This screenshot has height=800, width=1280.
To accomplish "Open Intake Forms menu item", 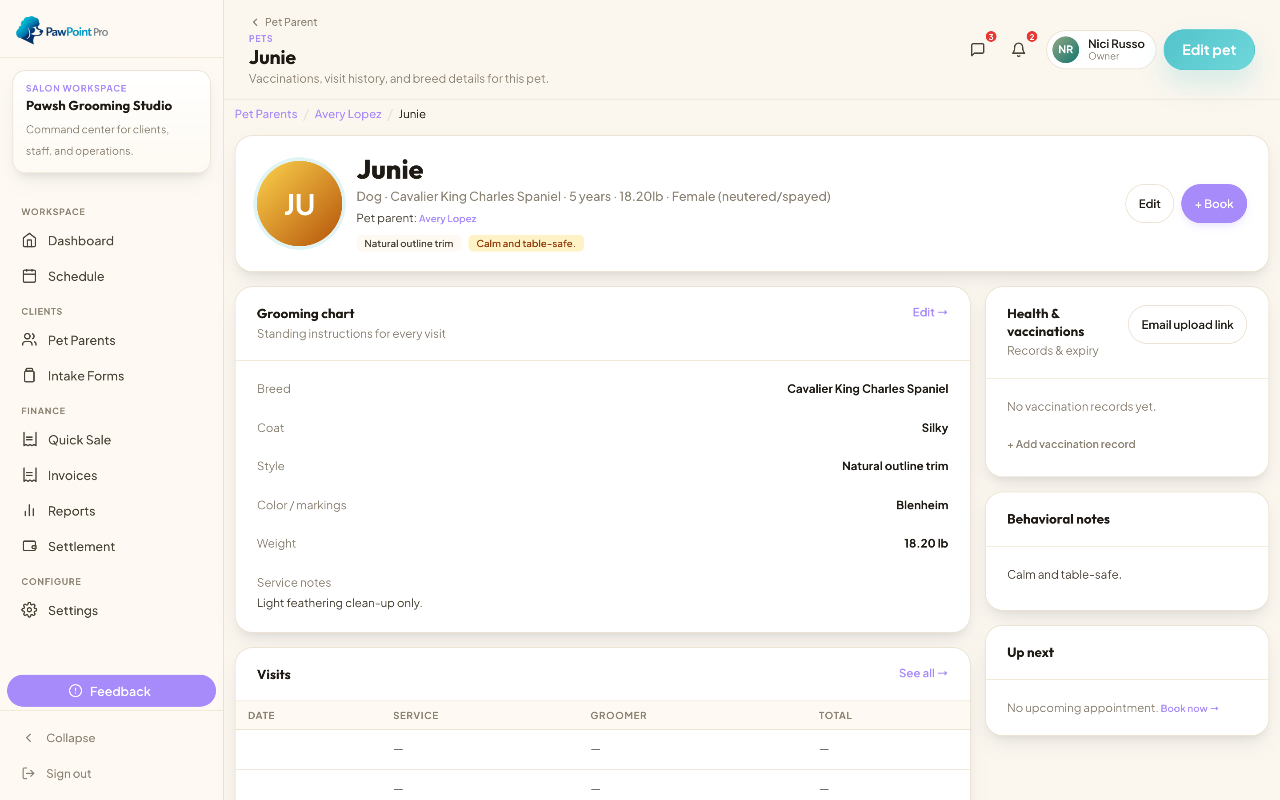I will point(112,376).
